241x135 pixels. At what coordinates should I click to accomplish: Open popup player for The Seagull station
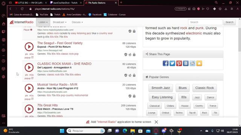point(29,57)
